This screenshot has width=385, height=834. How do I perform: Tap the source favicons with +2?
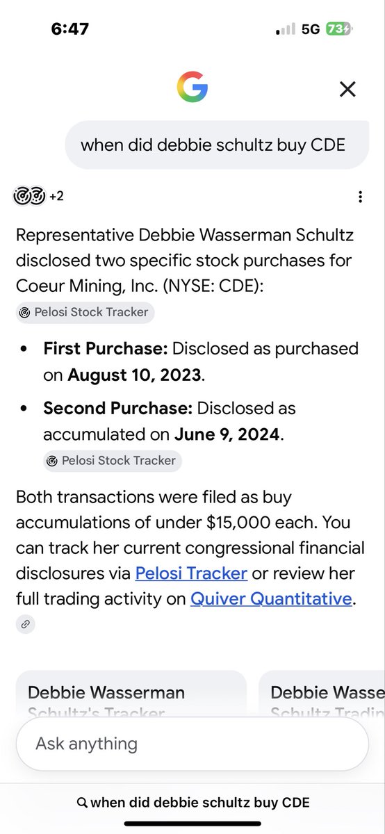tap(39, 197)
